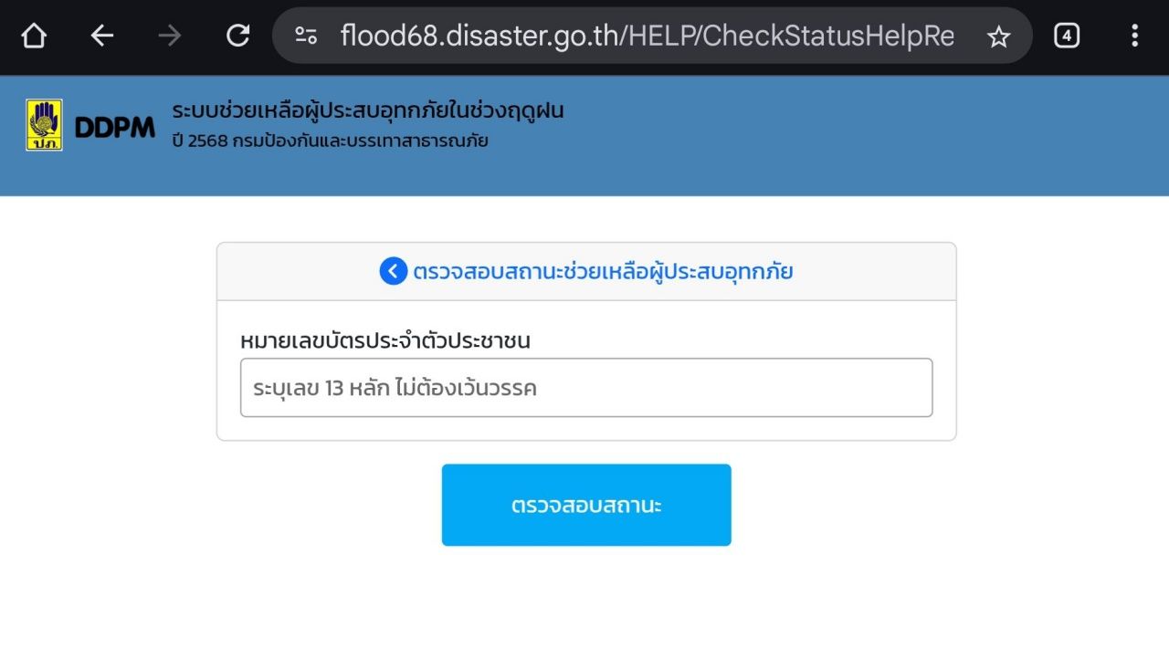Click the DDPM wordmark in the header
Screen dimensions: 1169x658
tap(115, 129)
